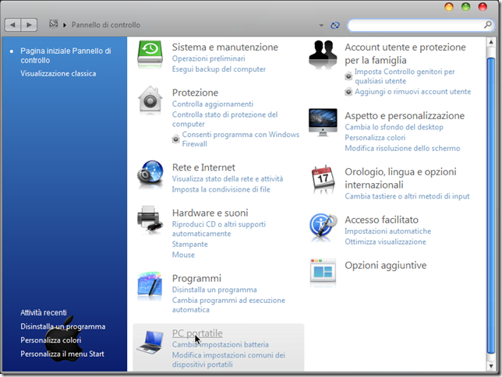Click the back navigation arrow
This screenshot has width=502, height=377.
point(12,25)
